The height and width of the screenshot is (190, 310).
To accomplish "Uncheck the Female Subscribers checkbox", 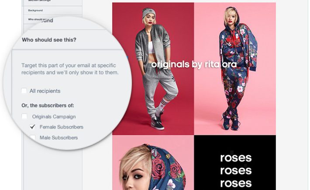I will click(x=32, y=127).
